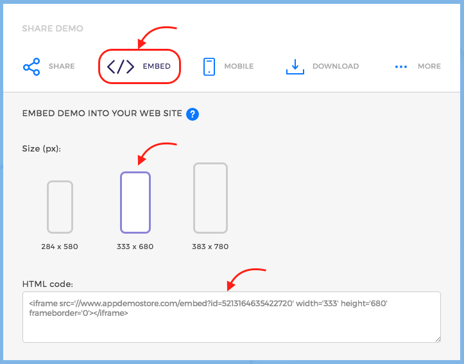Click the Download arrow icon
Screen dimensions: 464x364
(x=295, y=66)
